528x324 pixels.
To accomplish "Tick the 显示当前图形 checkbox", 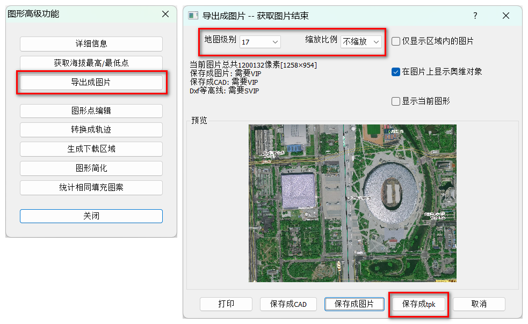I will pyautogui.click(x=396, y=101).
